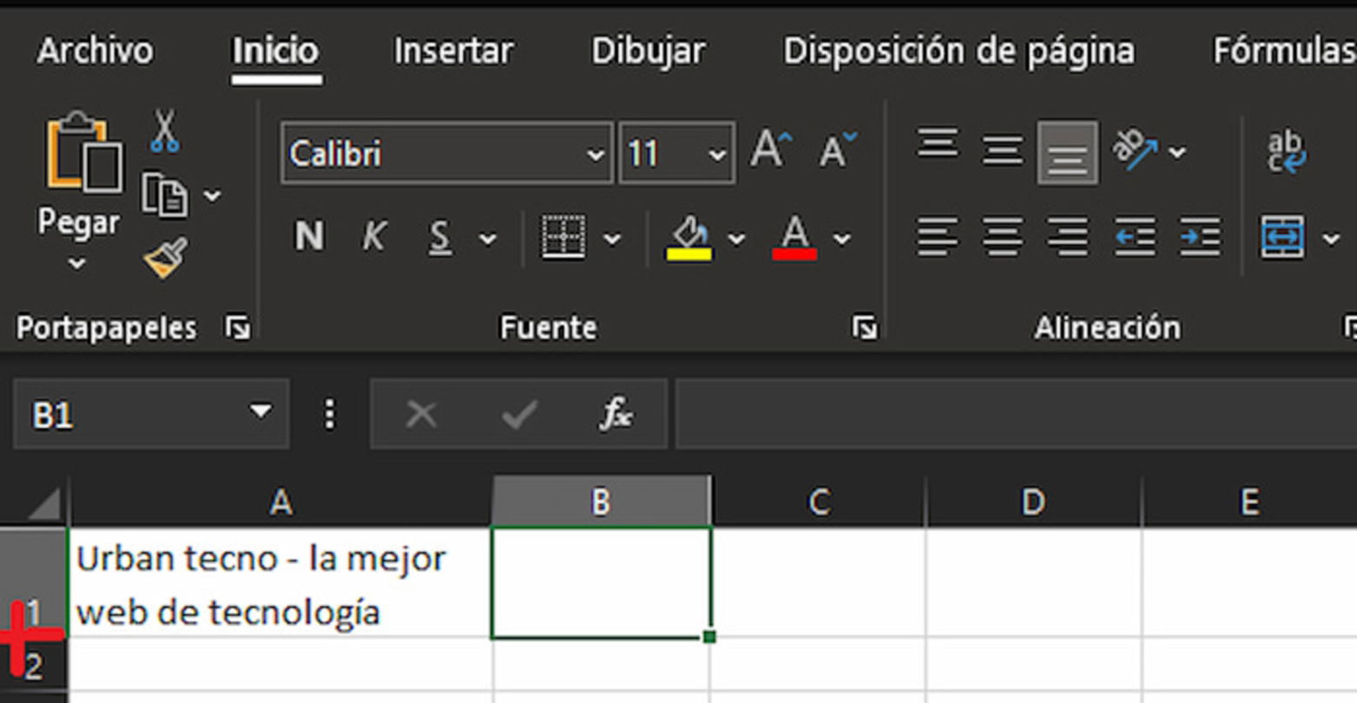The height and width of the screenshot is (703, 1357).
Task: Switch to the Inicio tab
Action: 275,50
